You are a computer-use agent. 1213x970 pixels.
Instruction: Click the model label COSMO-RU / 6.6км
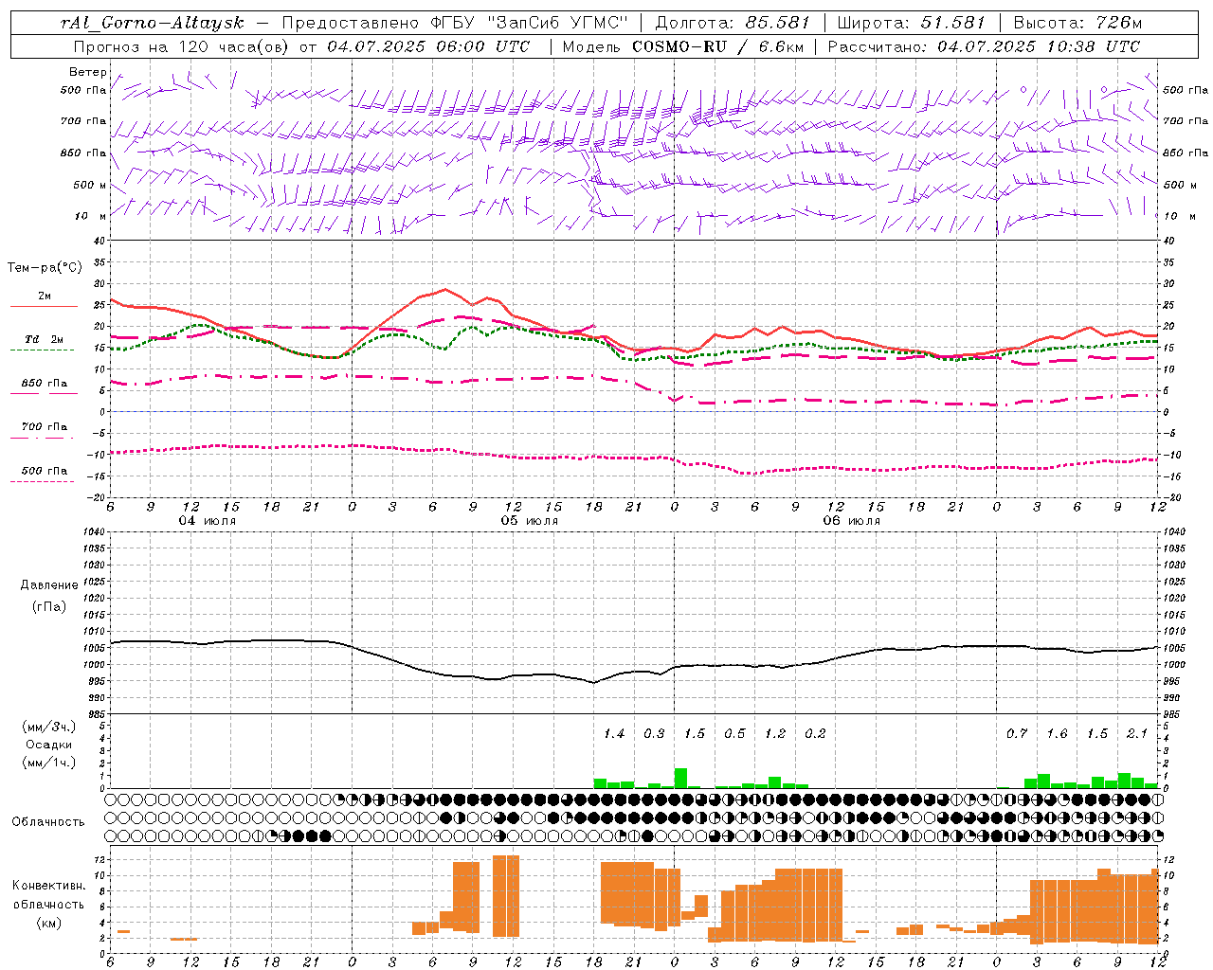(x=717, y=46)
